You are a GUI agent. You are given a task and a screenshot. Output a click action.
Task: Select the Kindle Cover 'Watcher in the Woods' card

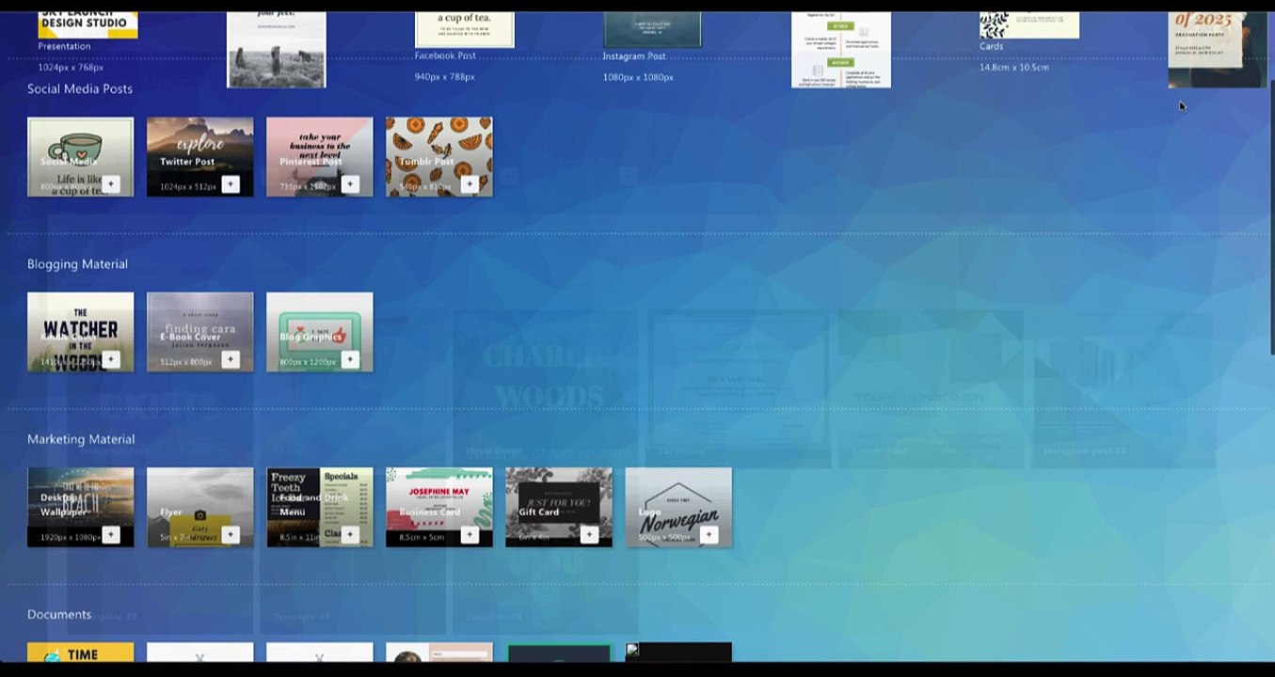(80, 331)
